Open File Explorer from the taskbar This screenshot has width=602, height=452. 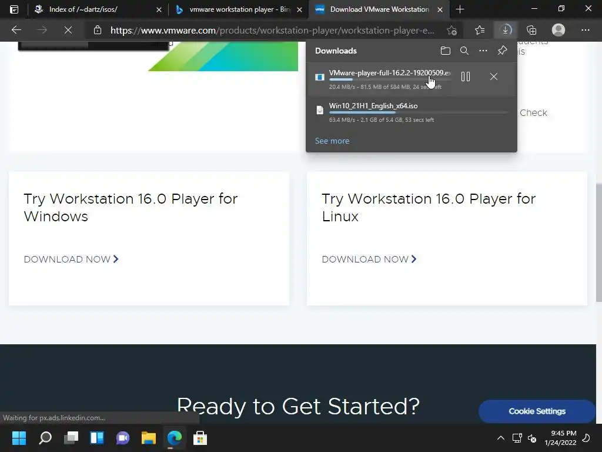coord(149,438)
